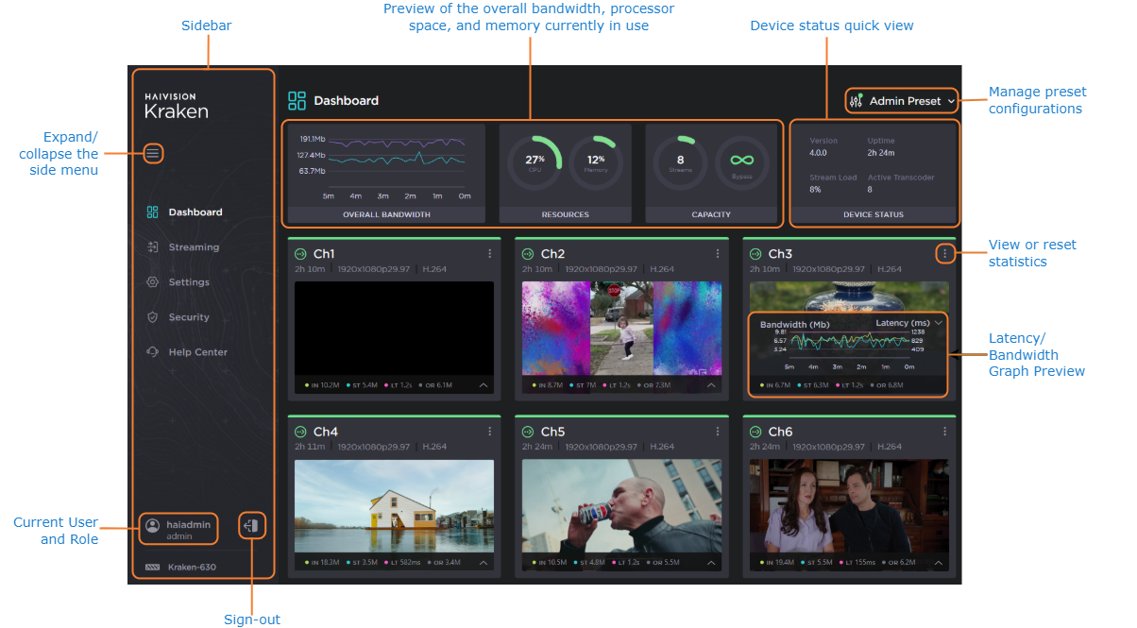Click the Sign-out icon near the user info
This screenshot has width=1137, height=628.
(251, 526)
